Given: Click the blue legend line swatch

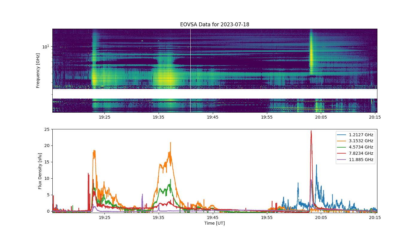Looking at the screenshot, I should pyautogui.click(x=342, y=135).
